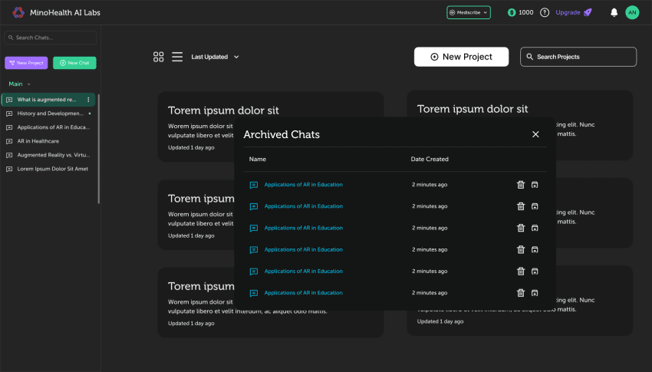This screenshot has height=372, width=652.
Task: Select What is augmented re... chat
Action: [47, 100]
